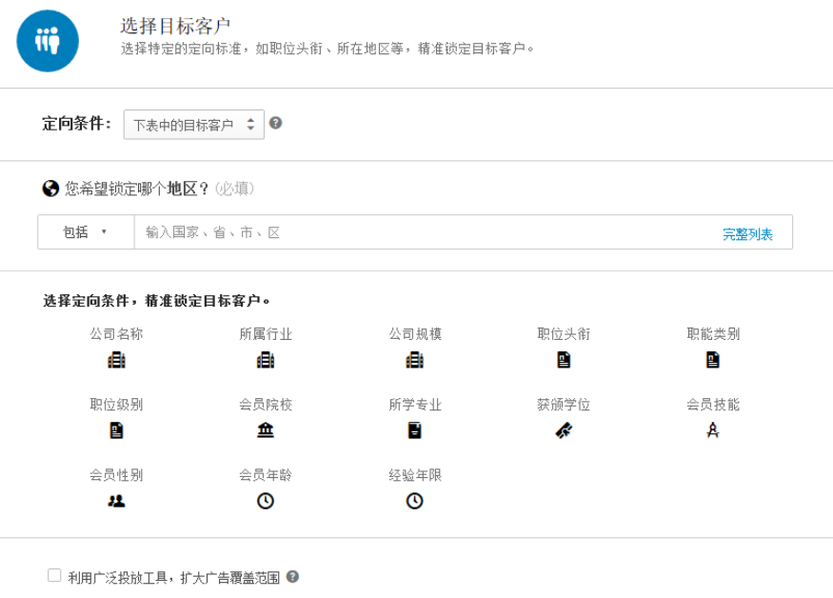The image size is (833, 598).
Task: Enable the 利用广泛投放工具 checkbox
Action: coord(54,575)
